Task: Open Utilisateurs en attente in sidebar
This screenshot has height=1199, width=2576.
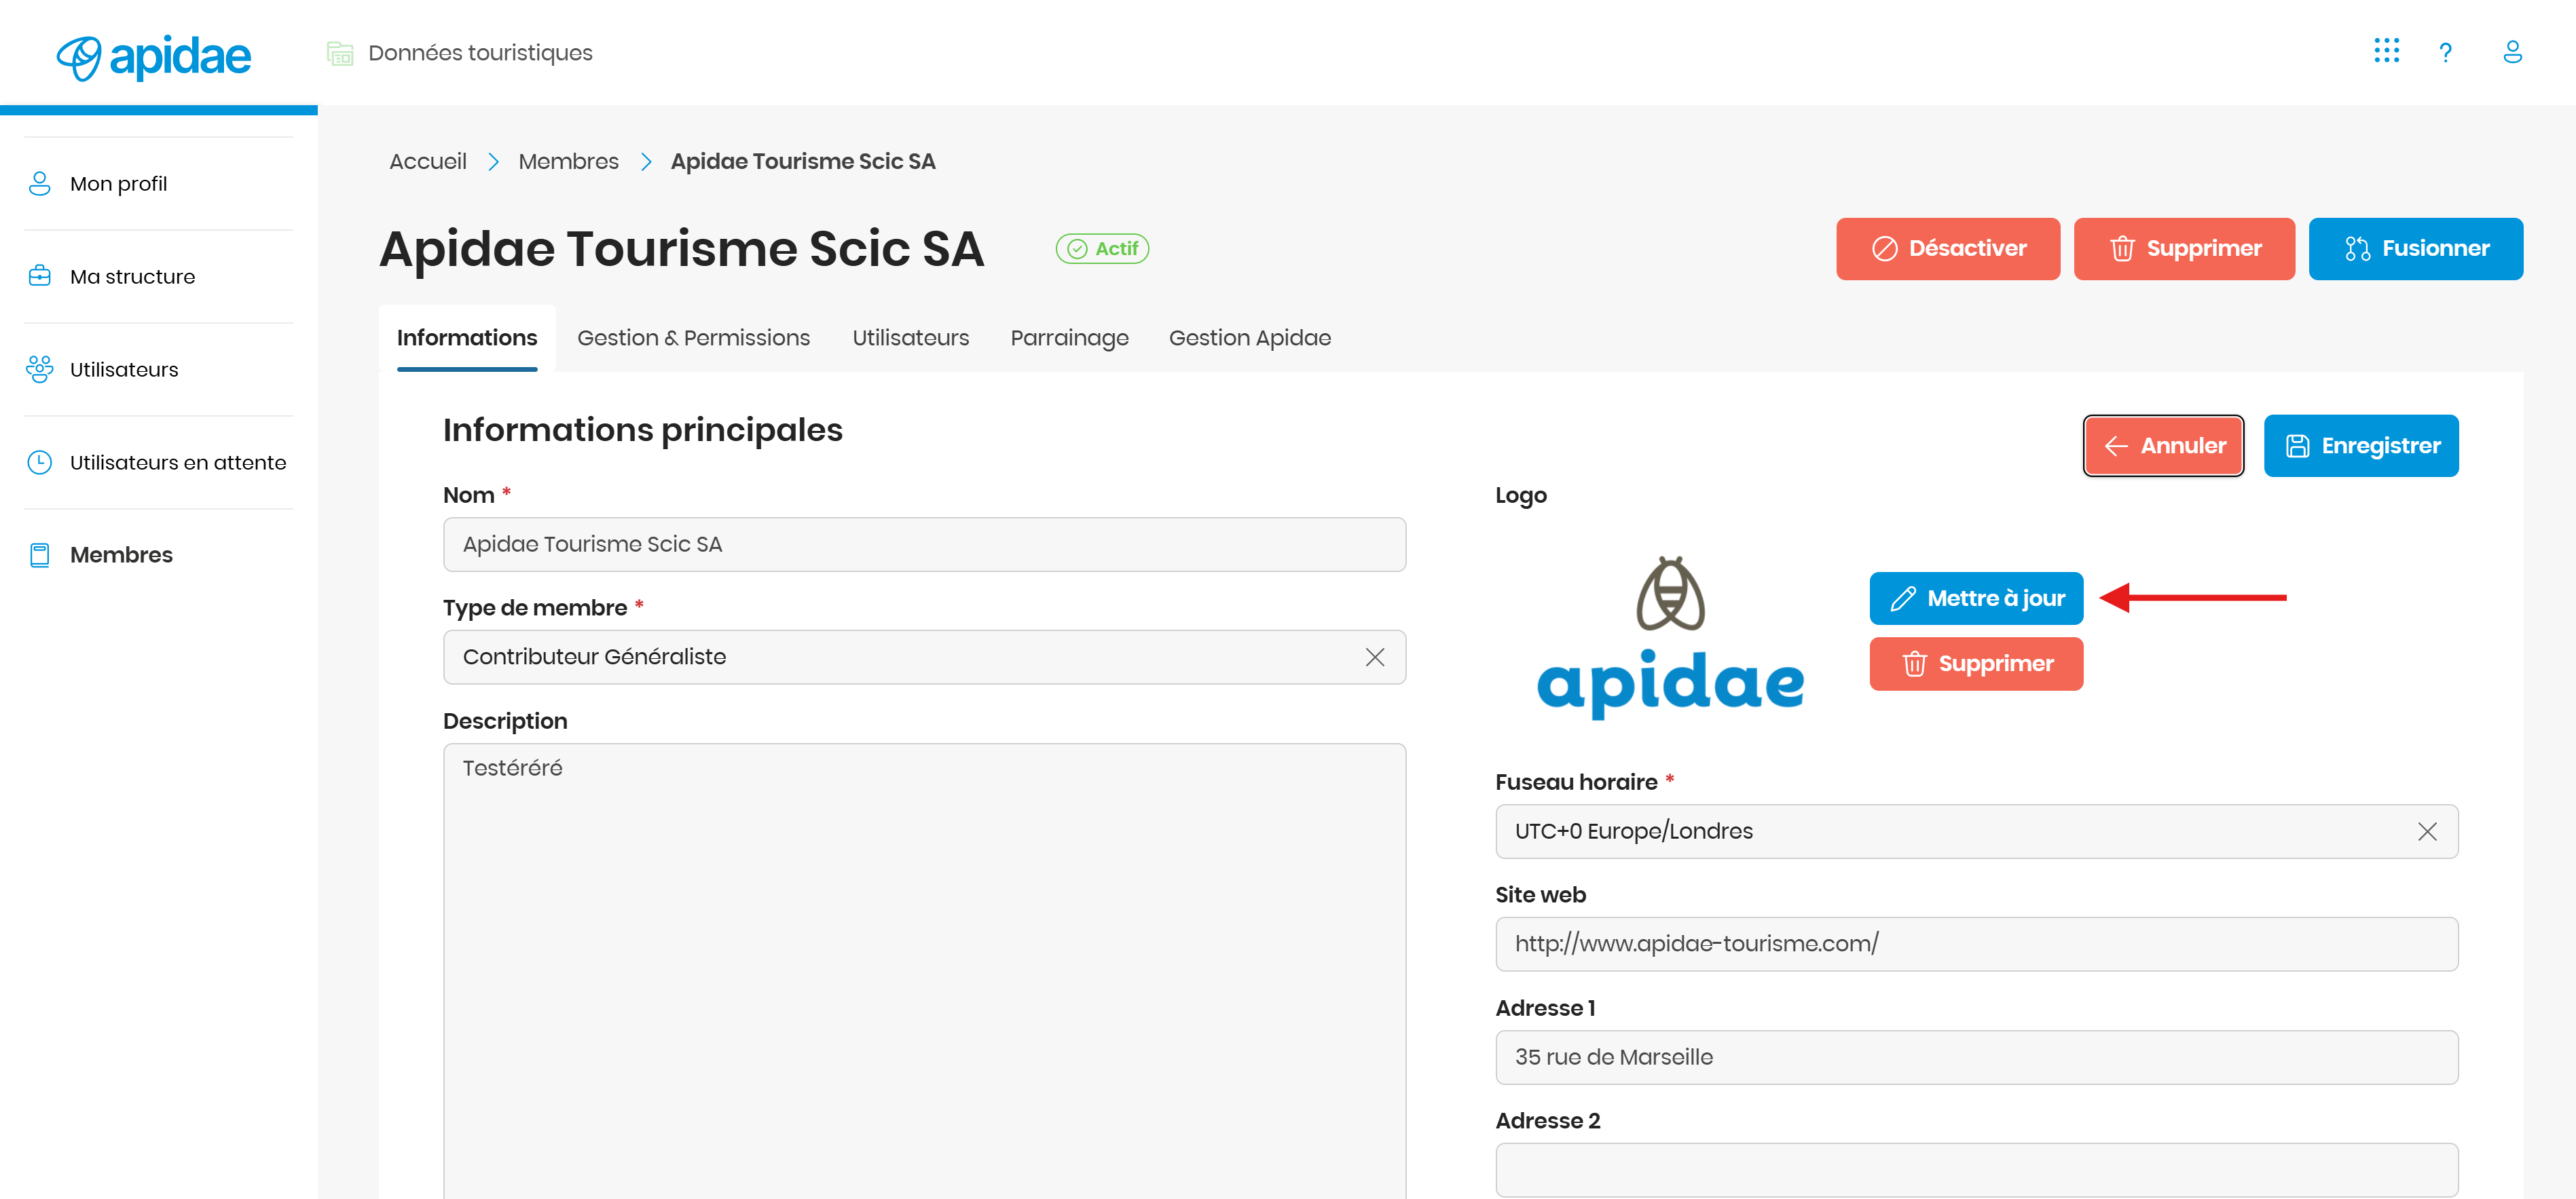Action: click(158, 463)
